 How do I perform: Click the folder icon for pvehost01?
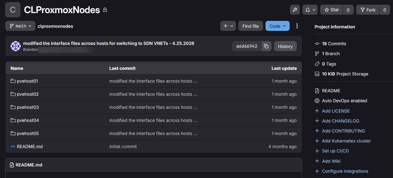[13, 81]
